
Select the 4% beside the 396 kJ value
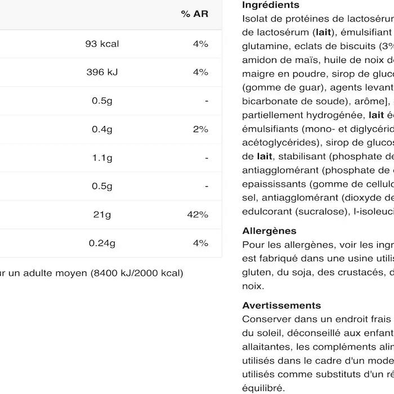pyautogui.click(x=200, y=72)
